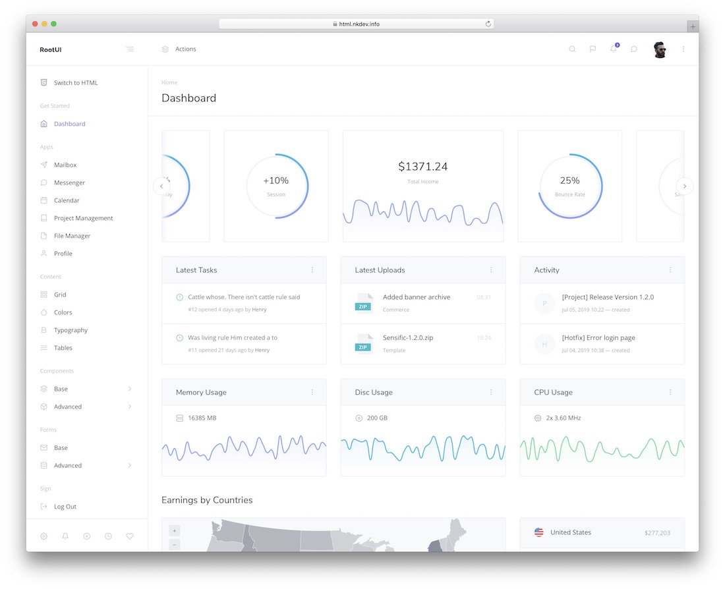Click the browser URL field html.nkdev.info
The image size is (725, 589).
[356, 24]
